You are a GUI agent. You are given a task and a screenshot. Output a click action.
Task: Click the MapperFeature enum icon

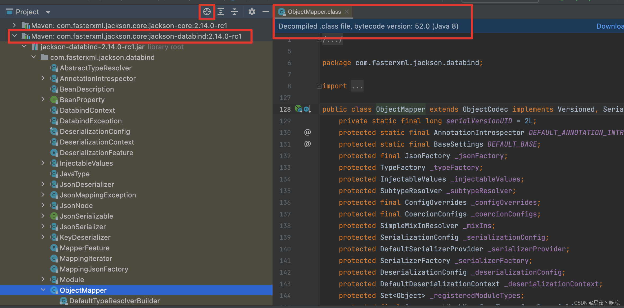point(54,248)
